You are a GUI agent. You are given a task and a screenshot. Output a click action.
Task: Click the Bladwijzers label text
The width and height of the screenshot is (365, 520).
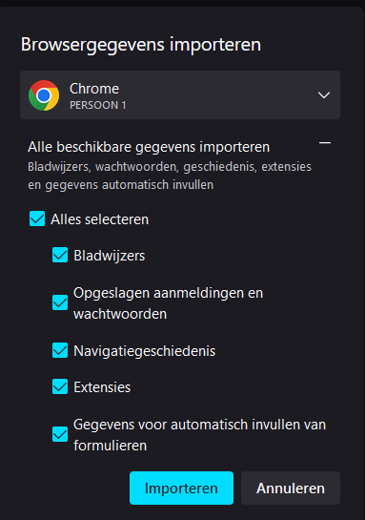coord(110,256)
